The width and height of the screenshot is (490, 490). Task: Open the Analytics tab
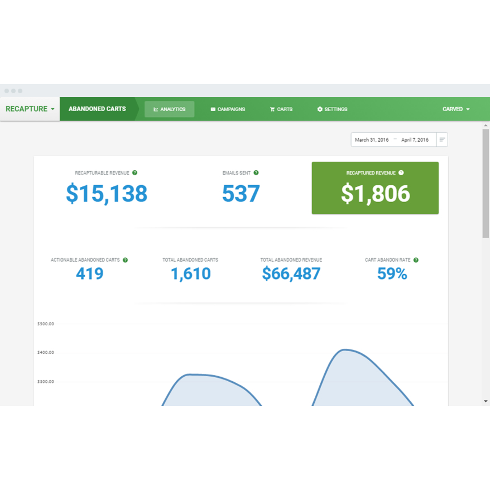tap(169, 109)
